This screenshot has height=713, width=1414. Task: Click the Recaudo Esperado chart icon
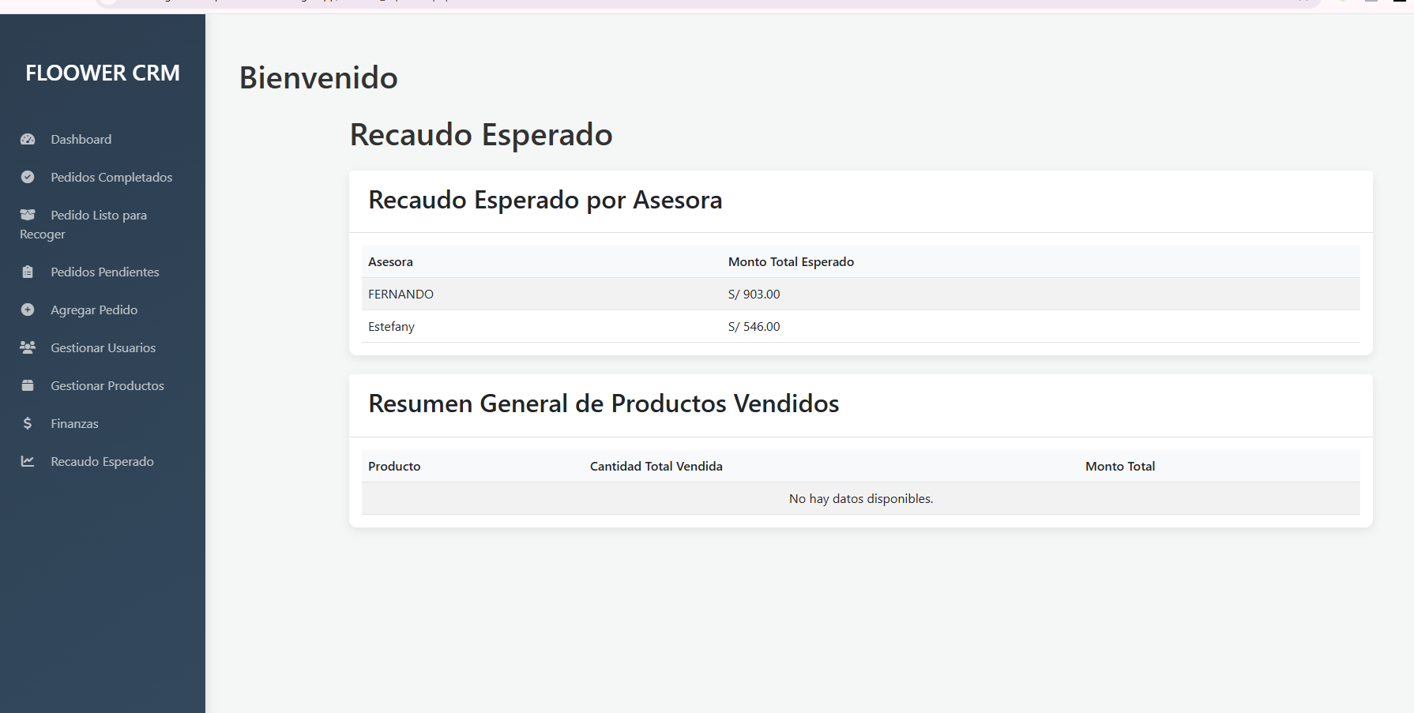(28, 461)
